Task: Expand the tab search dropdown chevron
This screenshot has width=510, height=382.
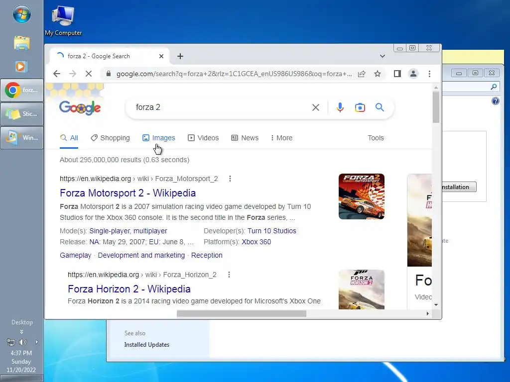Action: tap(382, 56)
